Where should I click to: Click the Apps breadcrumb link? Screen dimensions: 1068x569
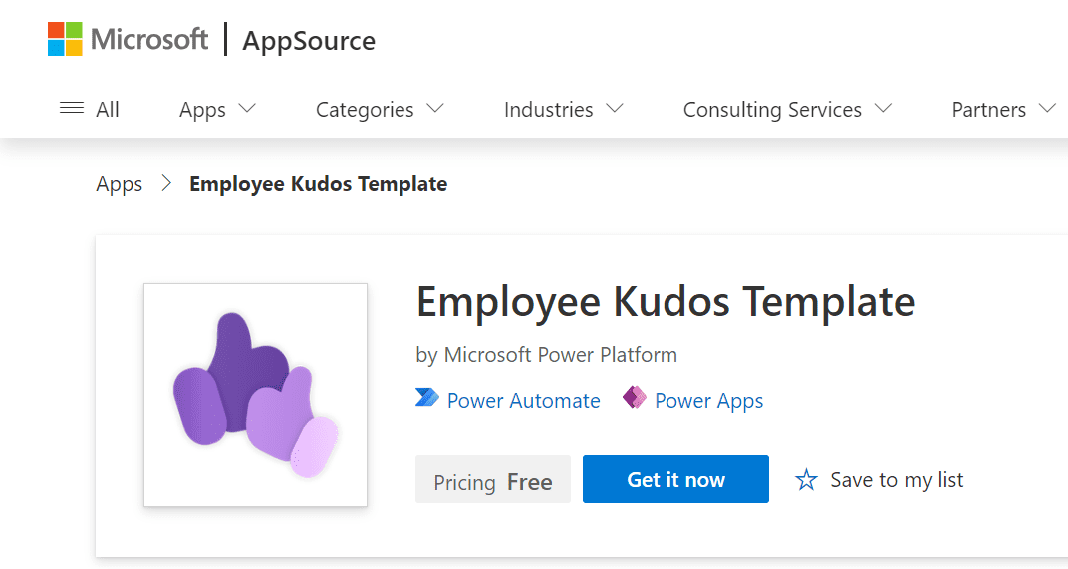click(120, 184)
